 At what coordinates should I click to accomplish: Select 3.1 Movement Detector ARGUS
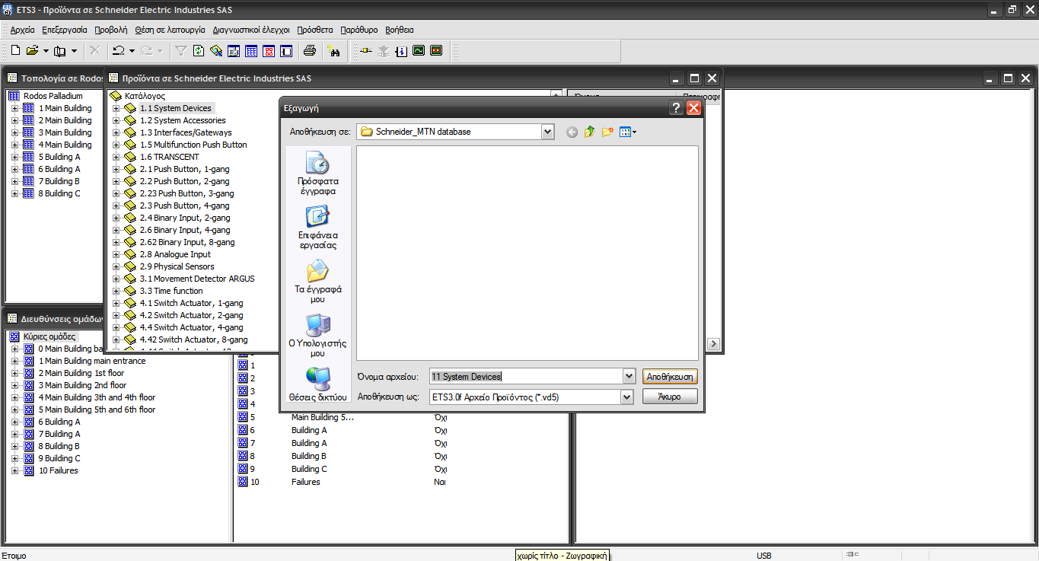(x=197, y=279)
